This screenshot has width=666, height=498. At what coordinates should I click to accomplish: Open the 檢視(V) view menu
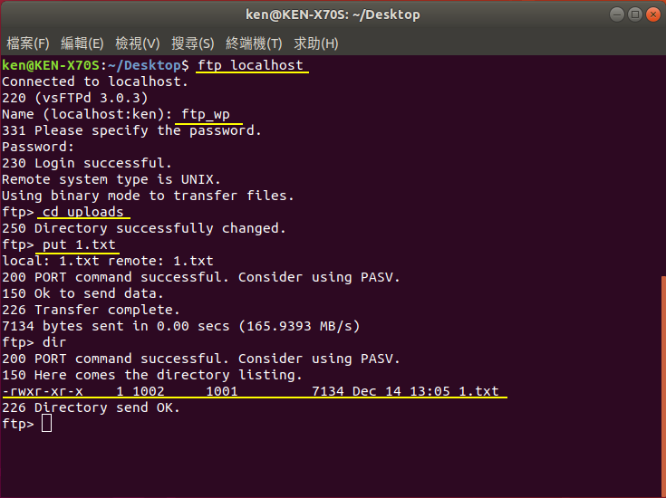coord(137,43)
